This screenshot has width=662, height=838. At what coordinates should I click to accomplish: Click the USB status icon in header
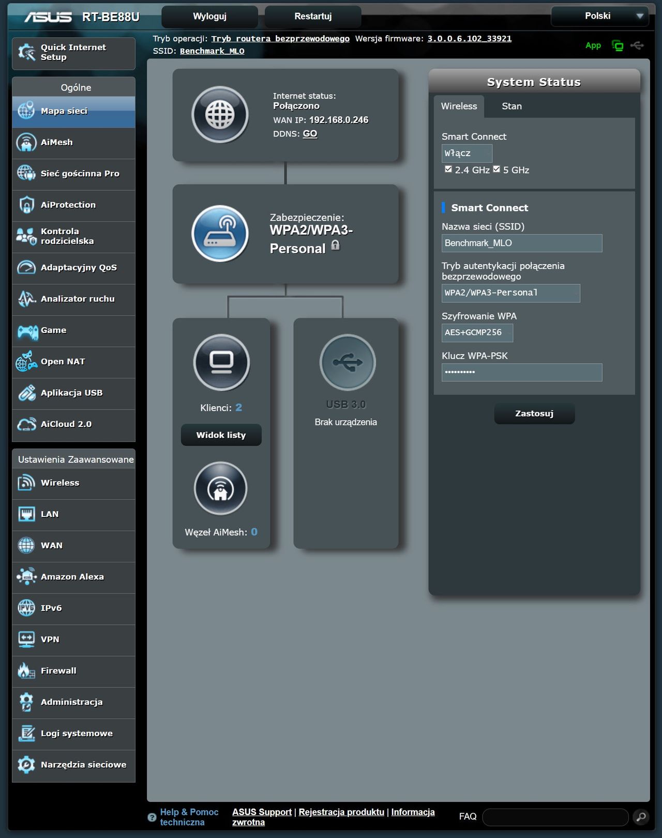[x=637, y=45]
